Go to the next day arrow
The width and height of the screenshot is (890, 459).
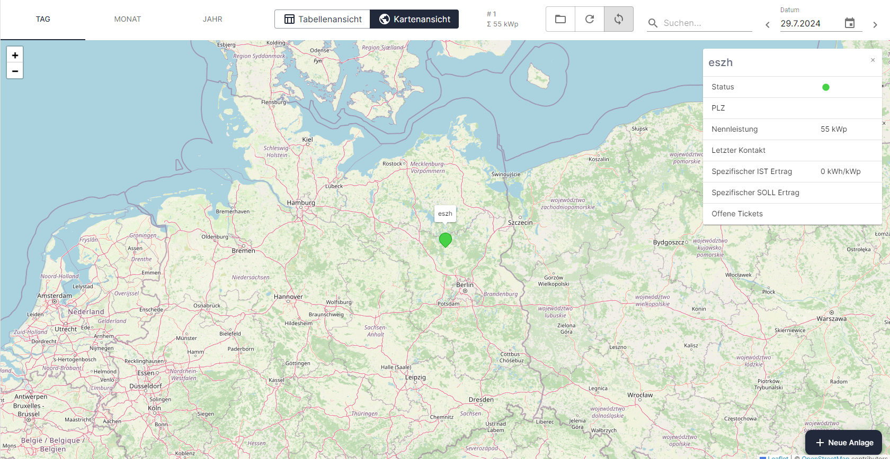(875, 25)
